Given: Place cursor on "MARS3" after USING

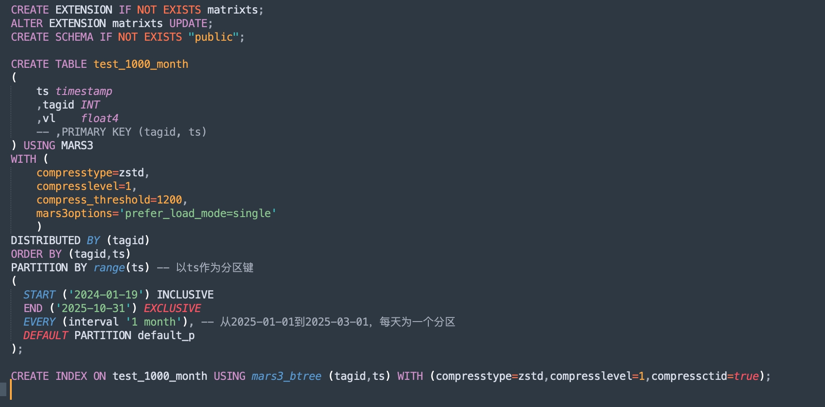Looking at the screenshot, I should (x=77, y=146).
